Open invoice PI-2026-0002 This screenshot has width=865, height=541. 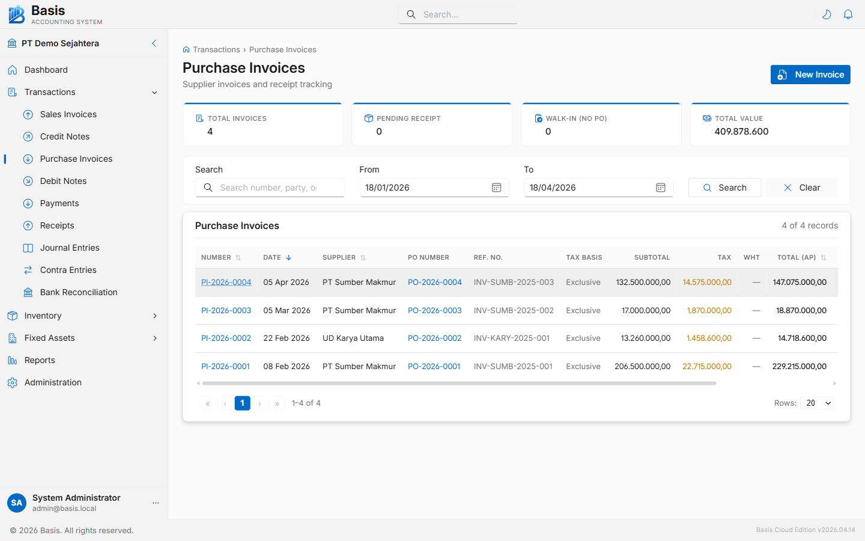coord(226,338)
